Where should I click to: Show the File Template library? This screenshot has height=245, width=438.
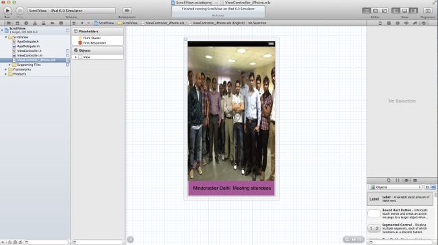pos(389,180)
